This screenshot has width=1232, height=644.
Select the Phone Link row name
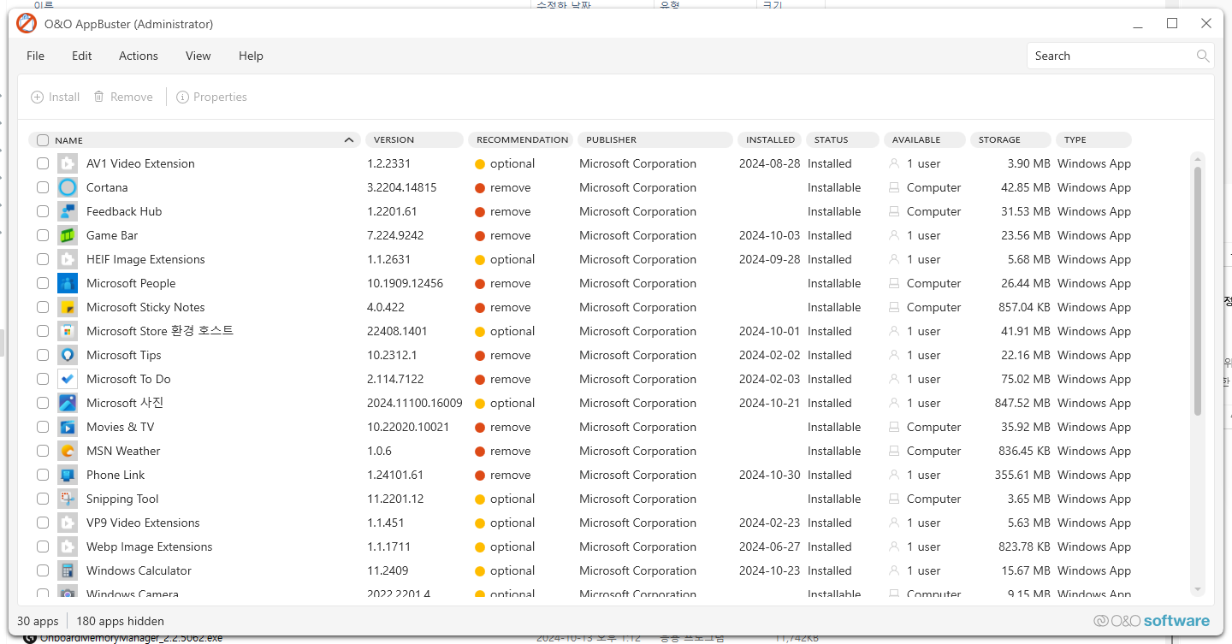point(115,475)
